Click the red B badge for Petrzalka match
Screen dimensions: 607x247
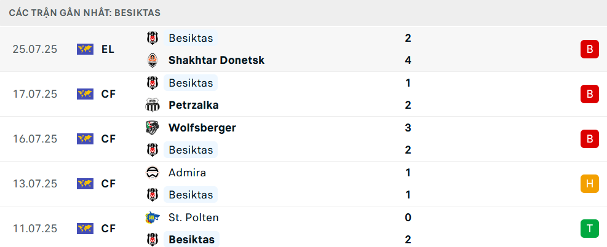(590, 94)
